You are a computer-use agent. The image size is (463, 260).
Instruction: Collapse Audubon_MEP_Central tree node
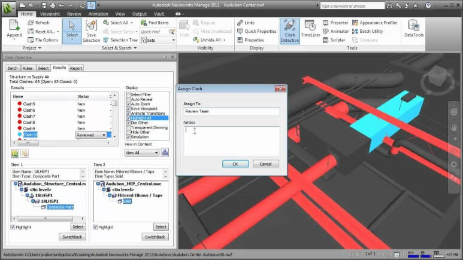pyautogui.click(x=98, y=183)
